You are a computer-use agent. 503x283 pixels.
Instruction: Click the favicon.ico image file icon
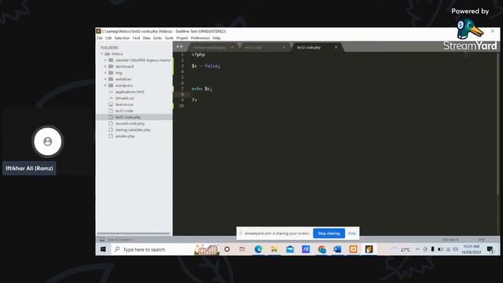111,105
